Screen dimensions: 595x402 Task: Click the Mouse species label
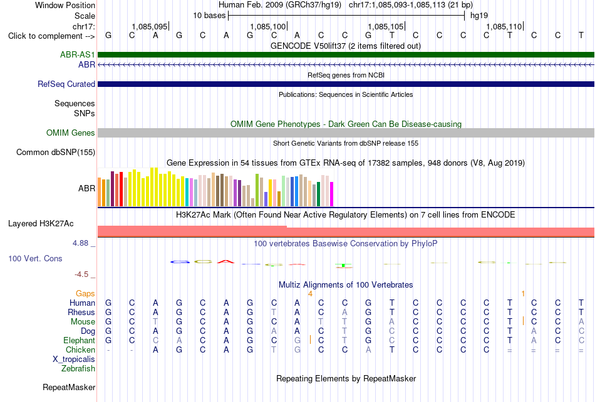pyautogui.click(x=83, y=322)
